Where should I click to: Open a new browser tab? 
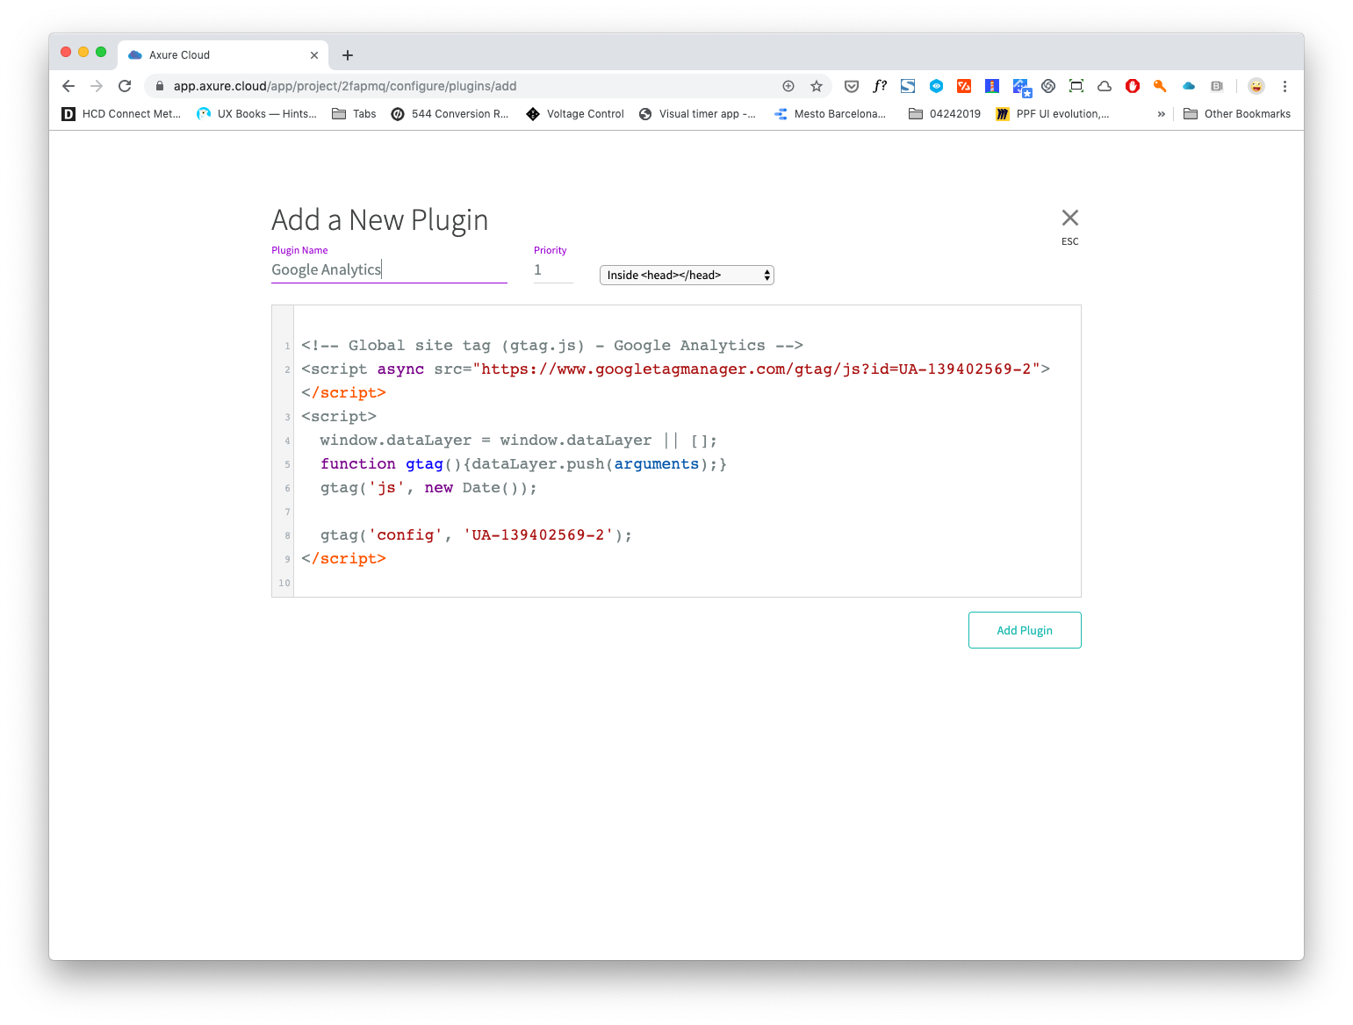pos(348,55)
